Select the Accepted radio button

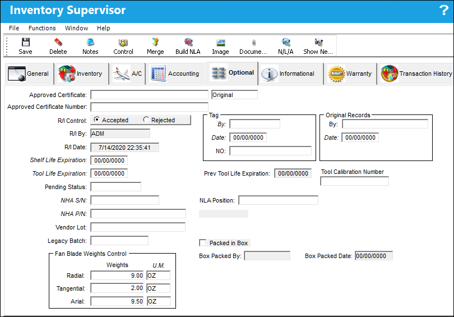pyautogui.click(x=97, y=120)
